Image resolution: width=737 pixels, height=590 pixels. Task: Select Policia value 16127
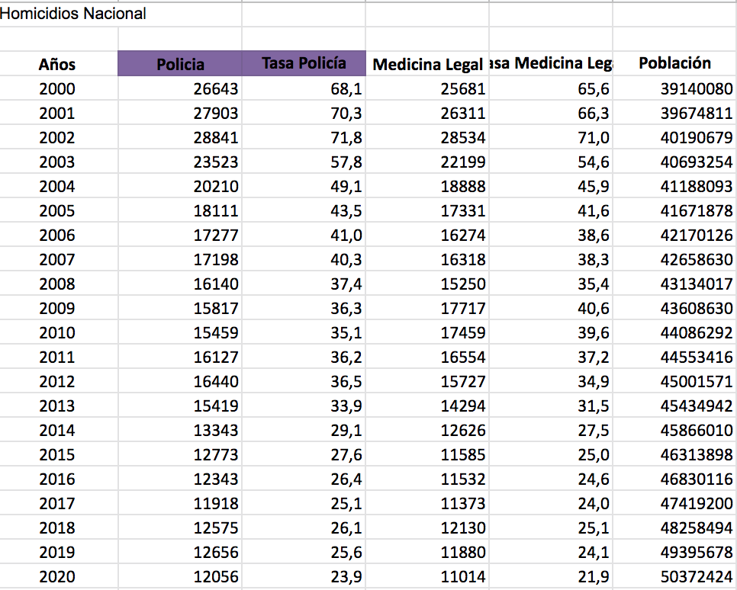[179, 358]
